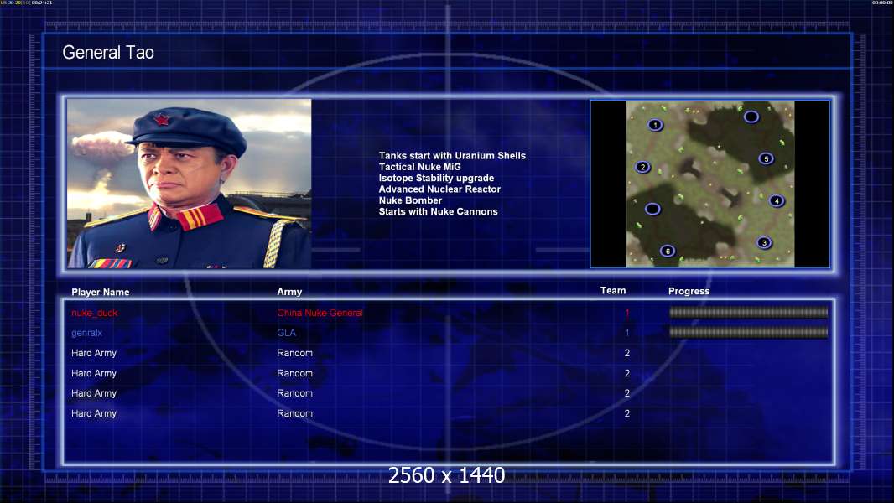Click genralx's loading progress bar
Image resolution: width=894 pixels, height=503 pixels.
pyautogui.click(x=749, y=332)
